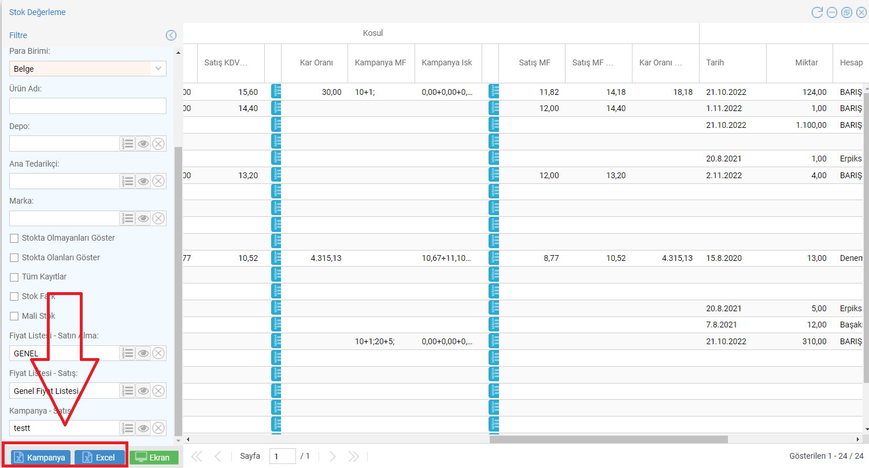Open Kosul details icon in 21.10.2022 124,00 row
This screenshot has width=869, height=468.
[276, 91]
